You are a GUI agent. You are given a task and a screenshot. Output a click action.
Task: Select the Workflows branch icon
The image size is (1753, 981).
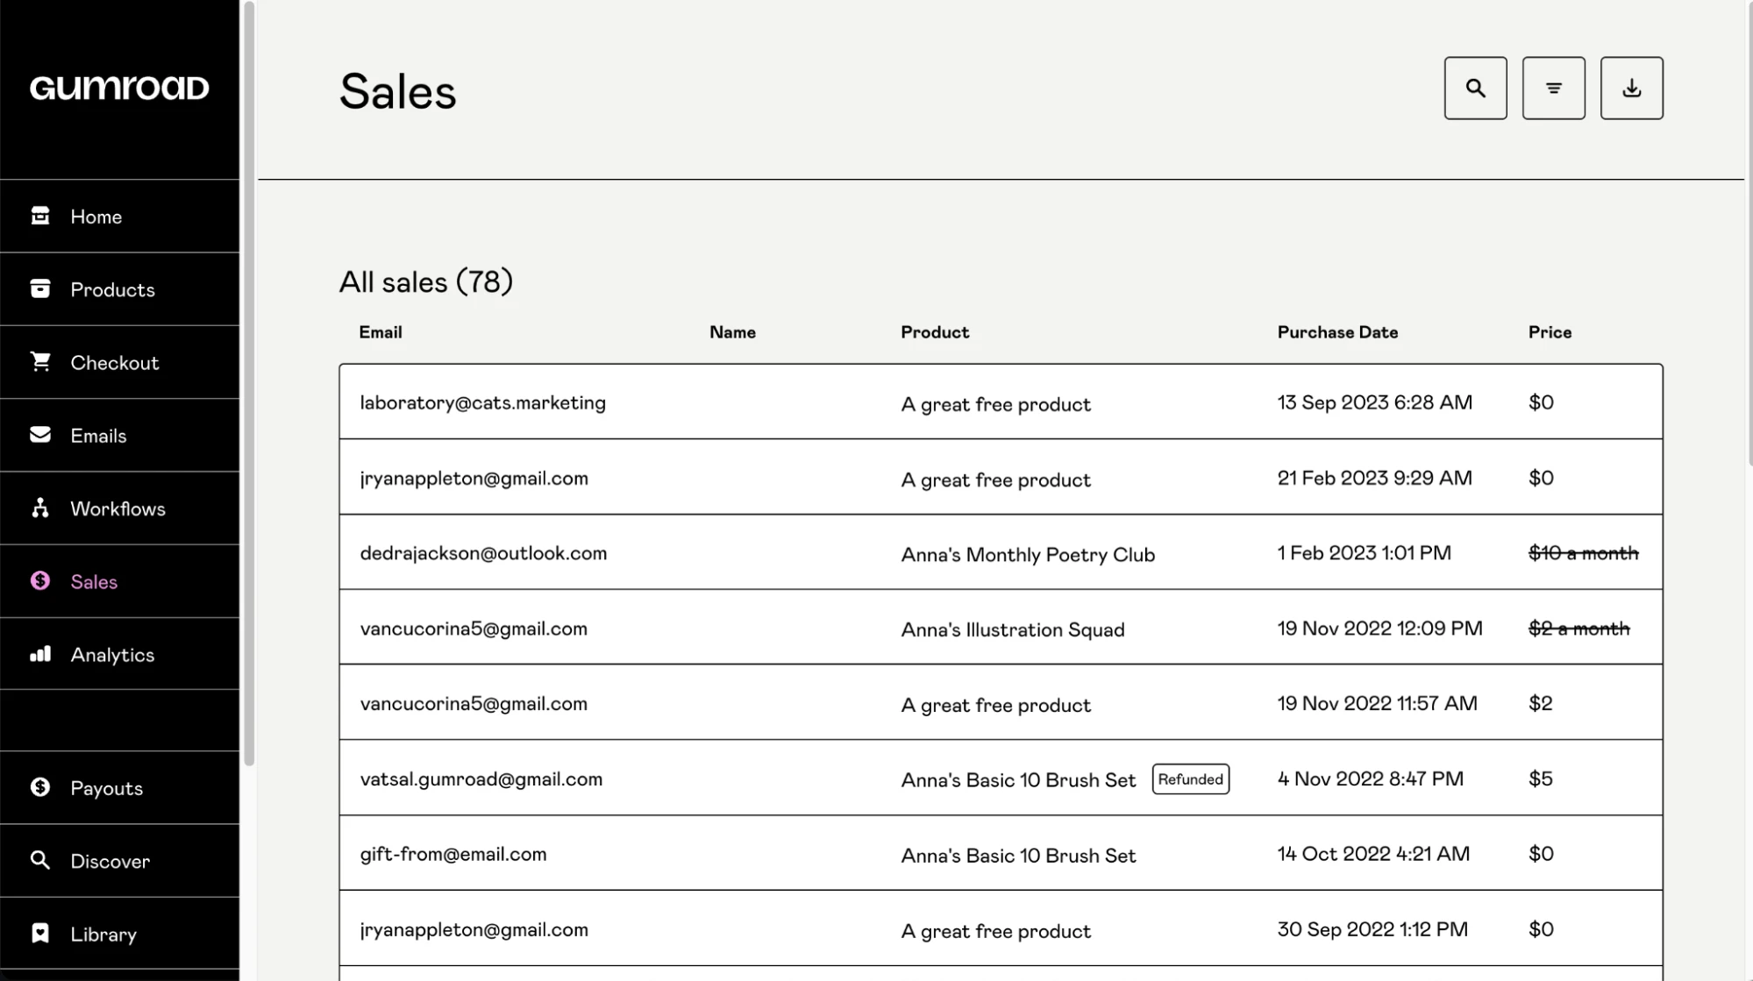click(40, 508)
